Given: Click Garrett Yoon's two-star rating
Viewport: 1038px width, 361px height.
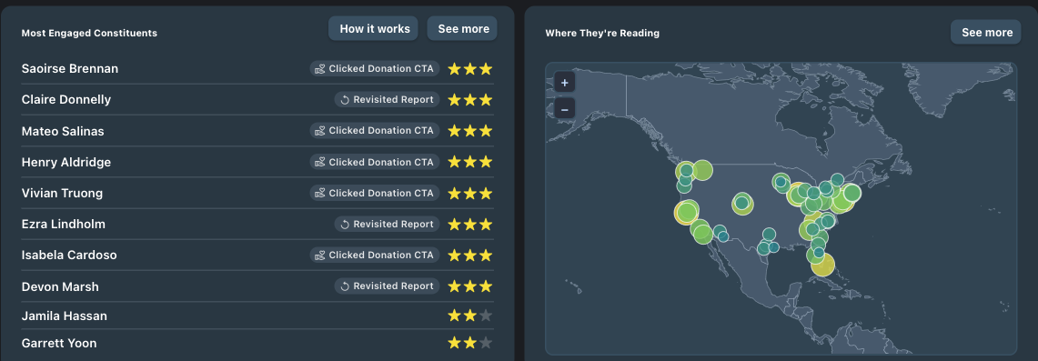Looking at the screenshot, I should tap(470, 343).
